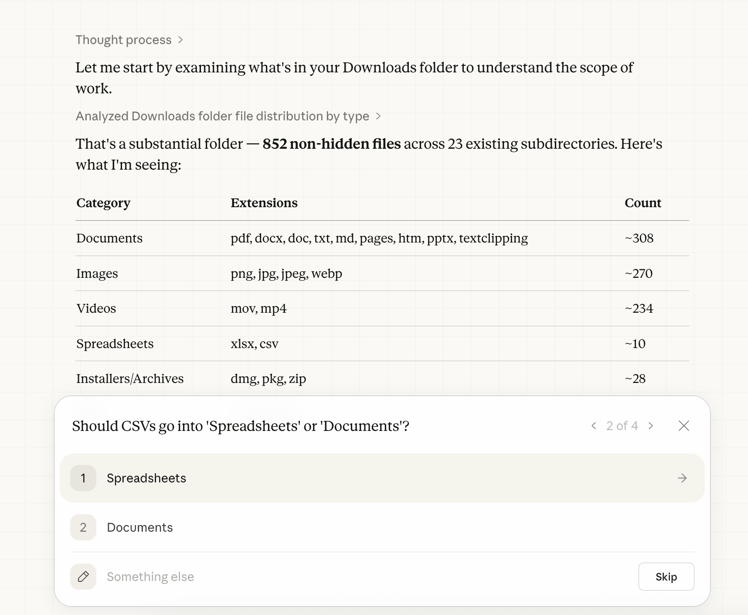Click into the Something else text field
Screen dimensions: 748x615
[x=349, y=577]
